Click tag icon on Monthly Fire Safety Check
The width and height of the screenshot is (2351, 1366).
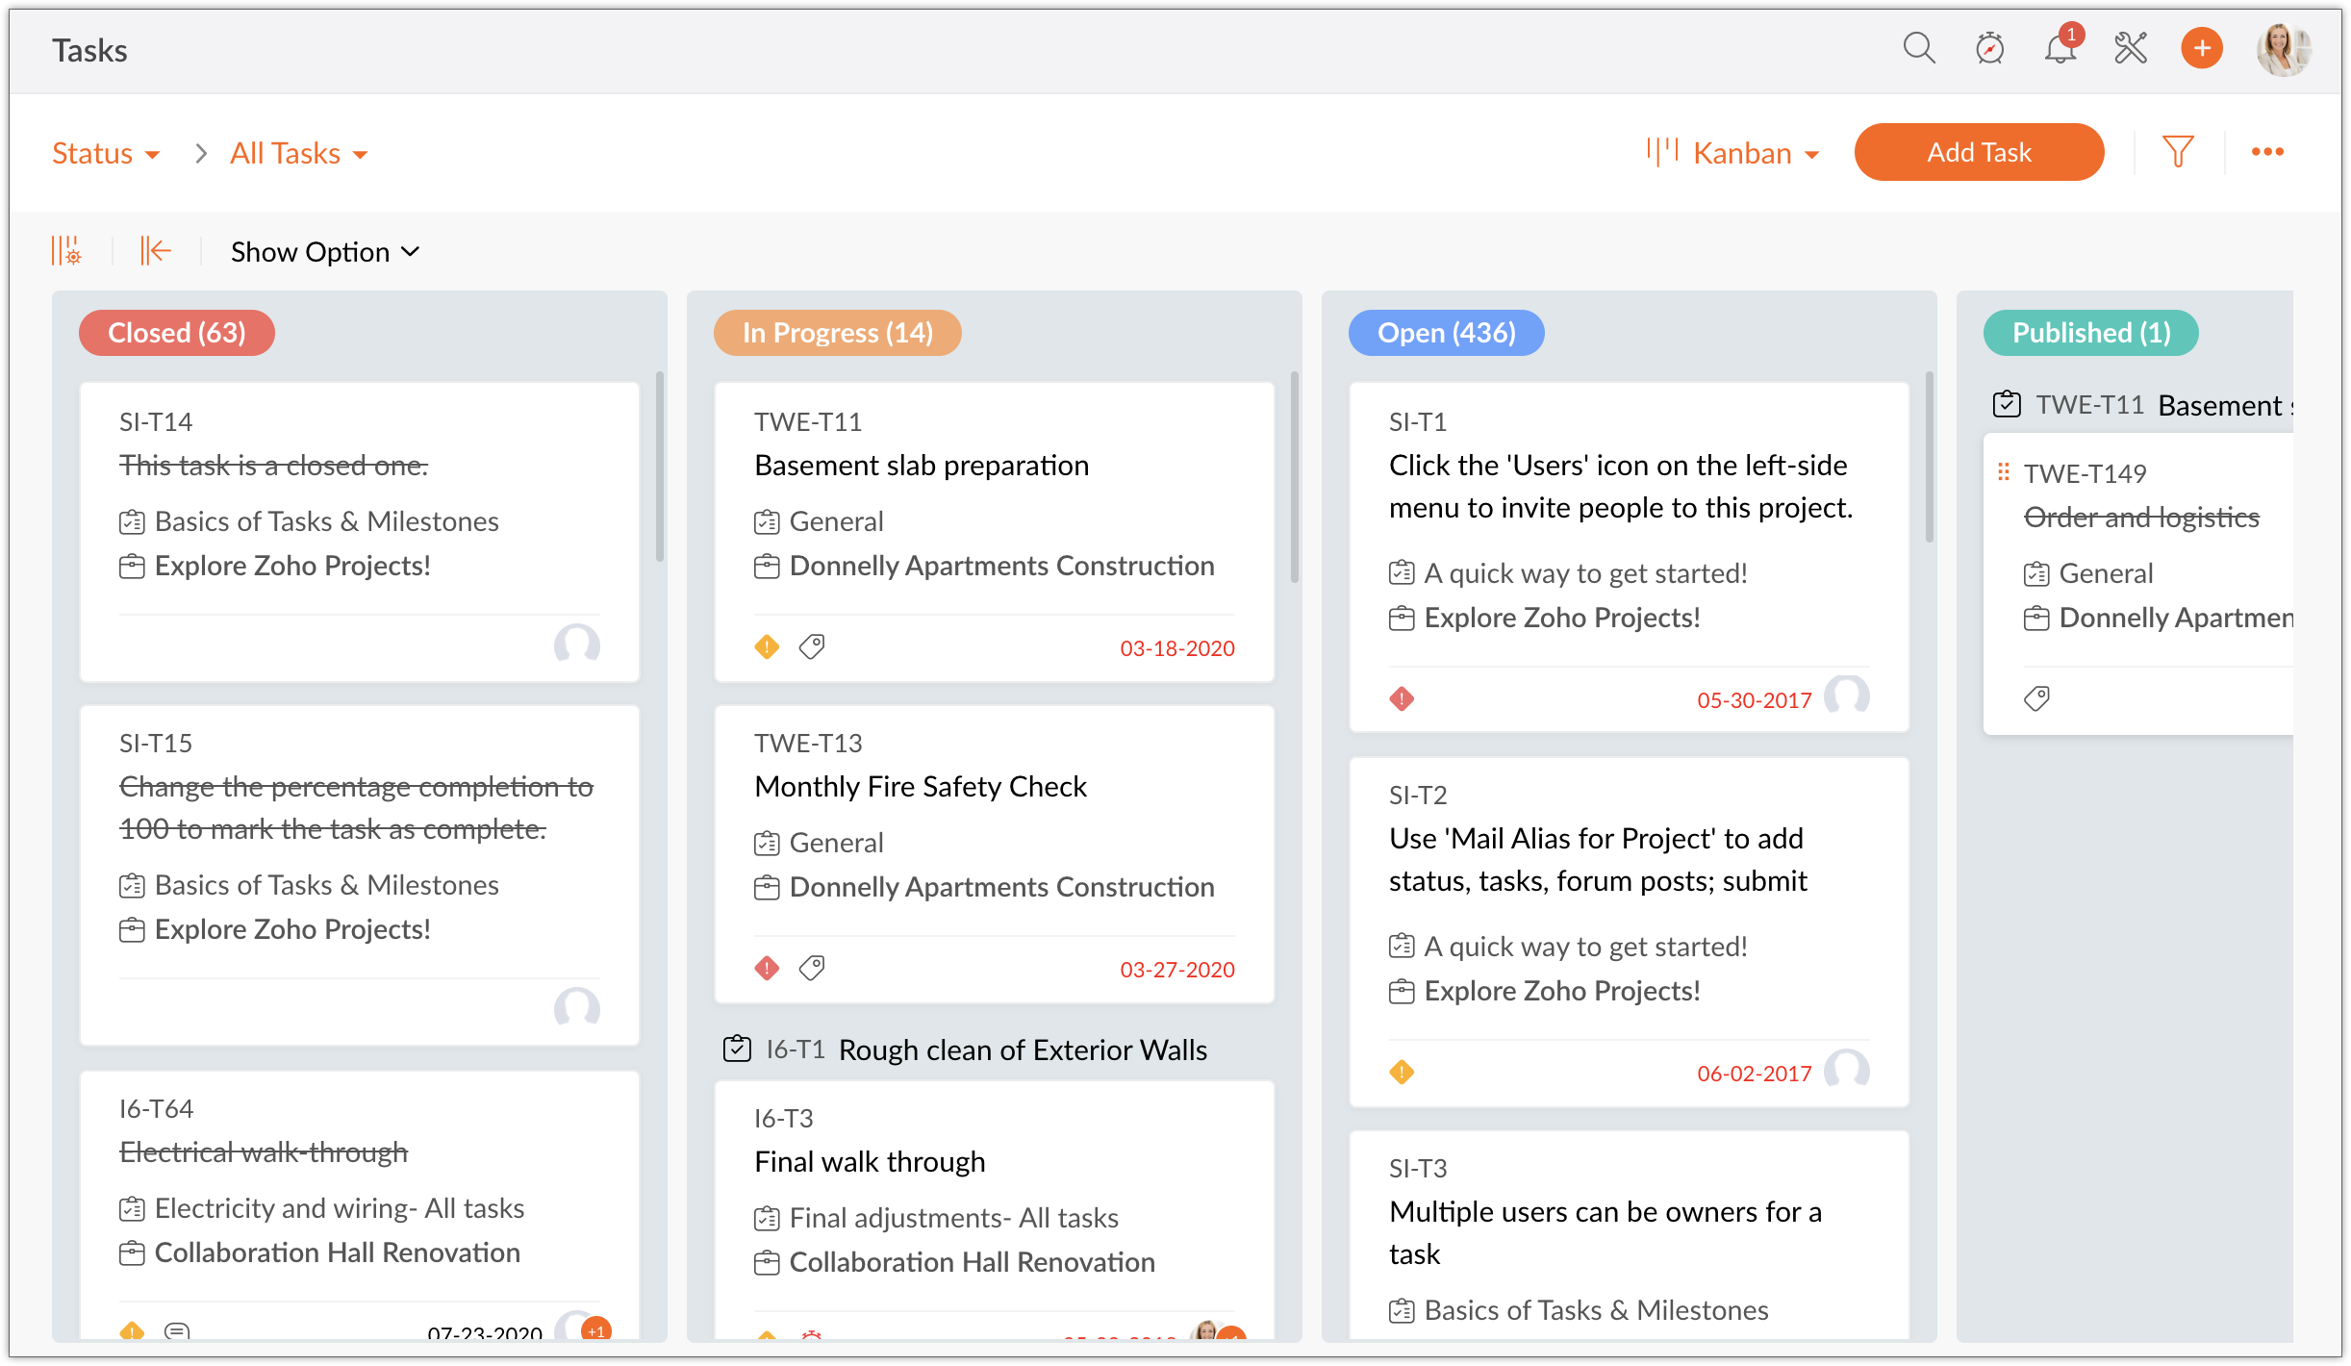(x=812, y=968)
